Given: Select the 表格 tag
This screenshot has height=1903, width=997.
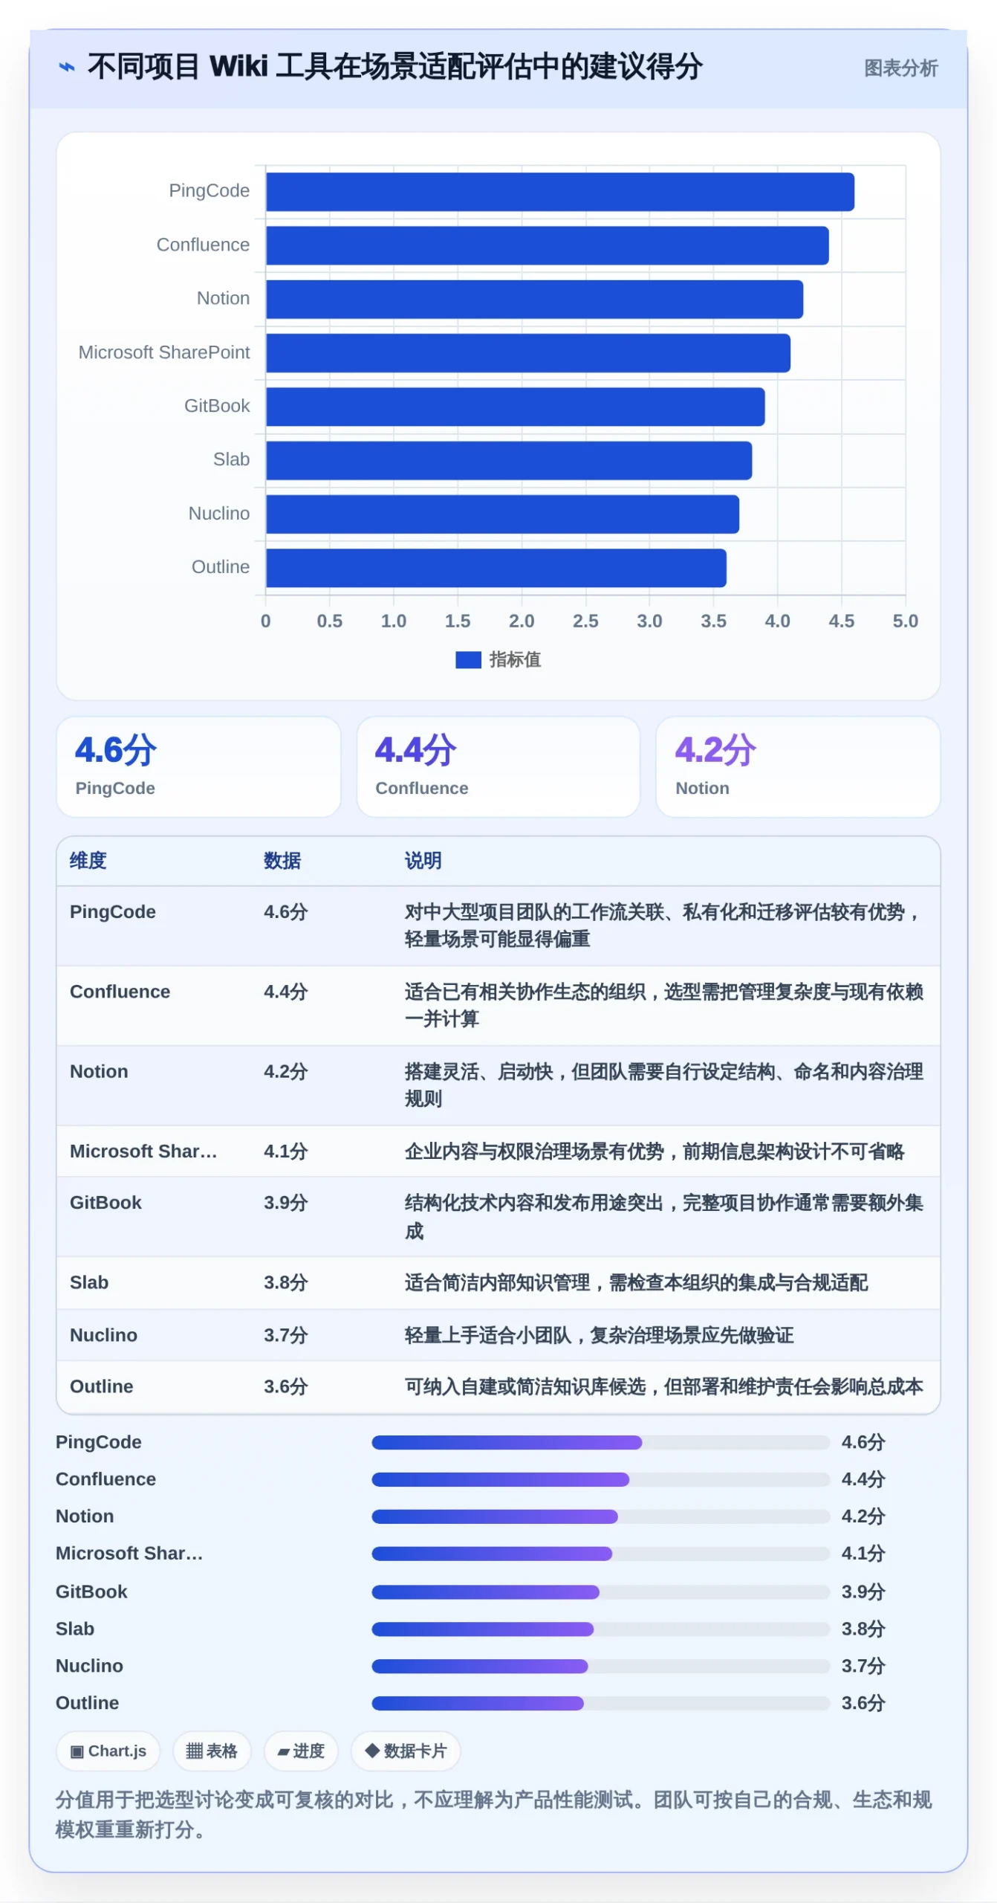Looking at the screenshot, I should coord(212,1751).
